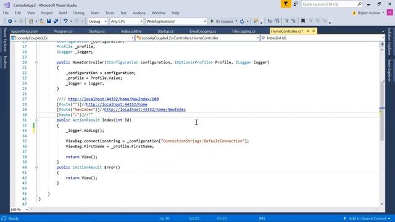The width and height of the screenshot is (395, 222).
Task: Click the New Project toolbar icon
Action: pos(31,22)
